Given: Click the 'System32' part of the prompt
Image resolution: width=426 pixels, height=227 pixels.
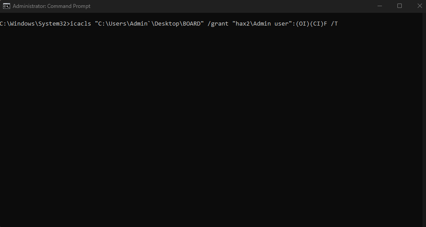Looking at the screenshot, I should 52,24.
